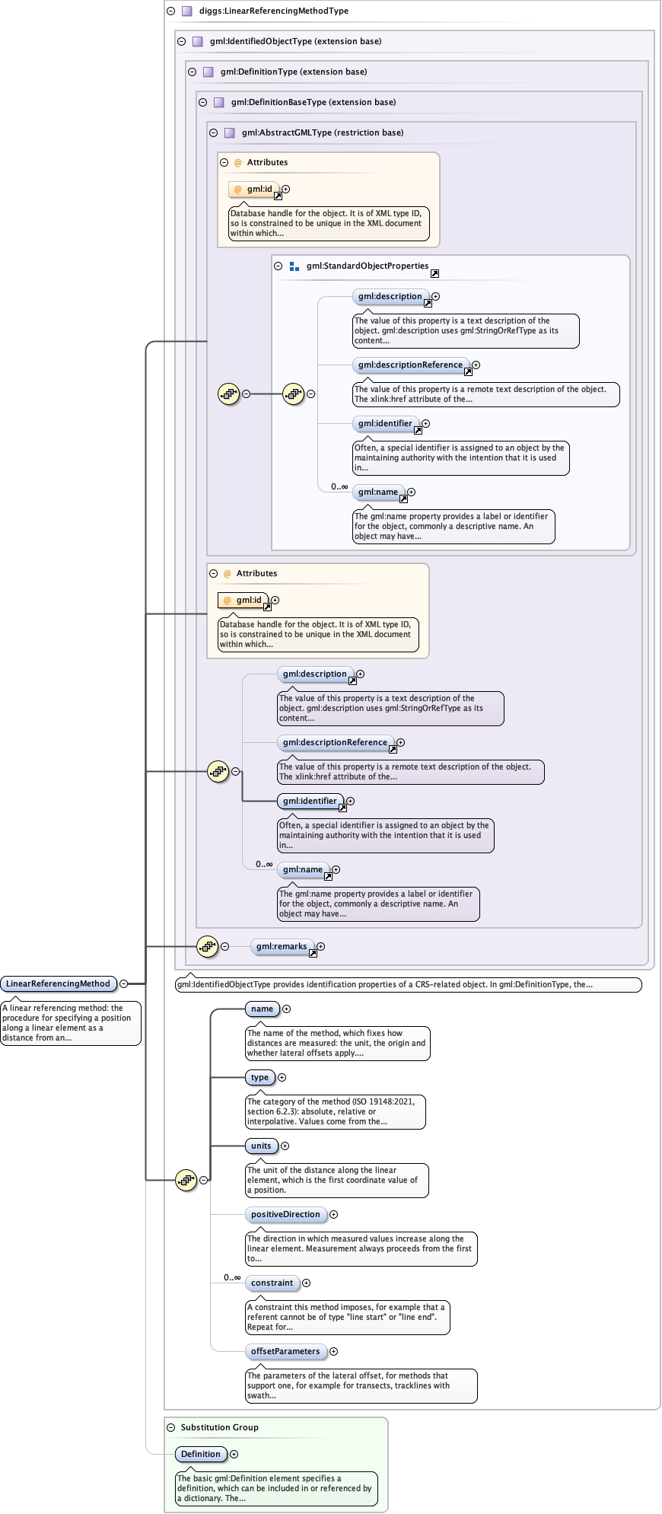Click the "A linear referencing method" annotation

[x=71, y=1023]
